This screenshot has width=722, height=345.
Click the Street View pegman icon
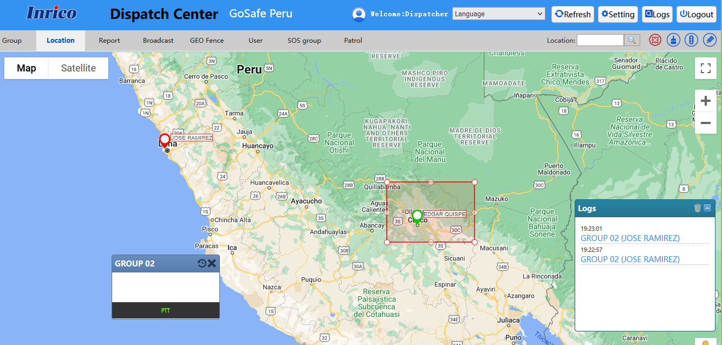(x=705, y=342)
